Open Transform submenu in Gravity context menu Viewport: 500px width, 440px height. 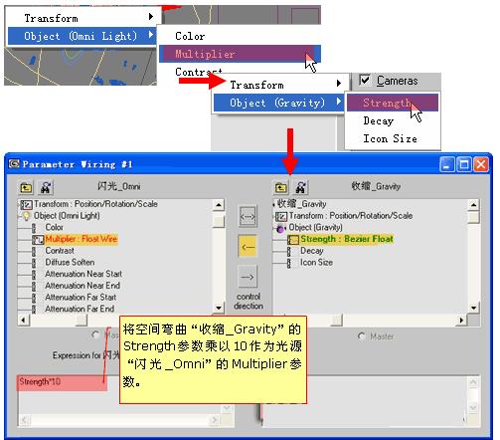click(x=278, y=85)
